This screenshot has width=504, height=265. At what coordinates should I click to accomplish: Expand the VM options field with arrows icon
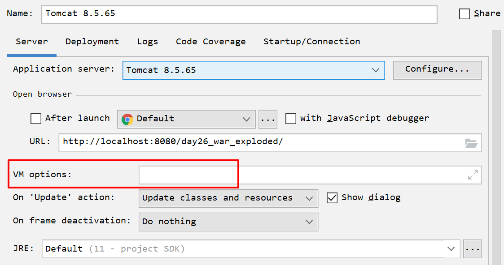click(x=473, y=175)
